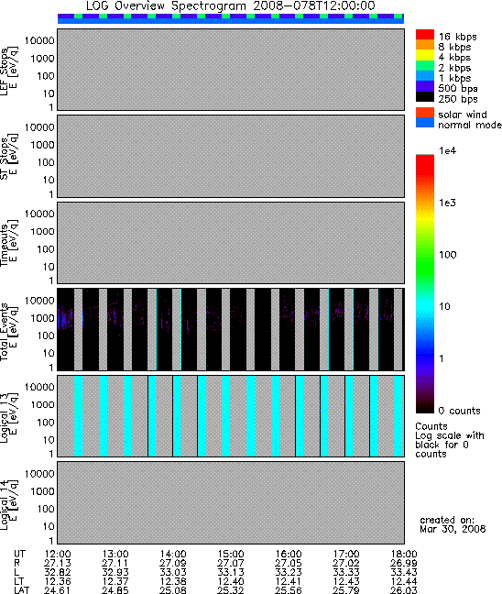Click the L value 32.82
The image size is (502, 594).
[x=58, y=572]
